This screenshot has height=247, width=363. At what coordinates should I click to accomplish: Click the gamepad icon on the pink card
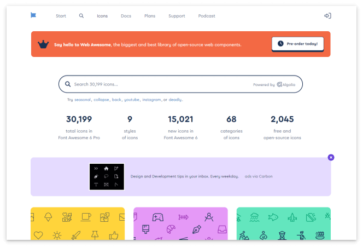pos(158,217)
